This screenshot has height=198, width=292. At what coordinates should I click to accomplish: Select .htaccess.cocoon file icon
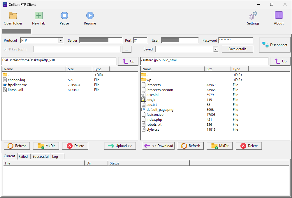point(144,90)
